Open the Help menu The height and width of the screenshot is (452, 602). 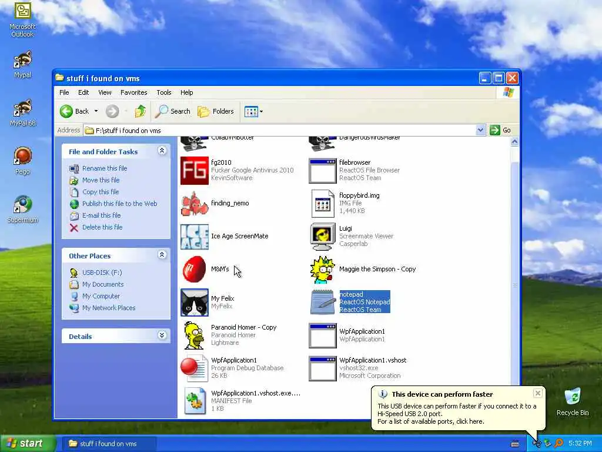click(186, 92)
